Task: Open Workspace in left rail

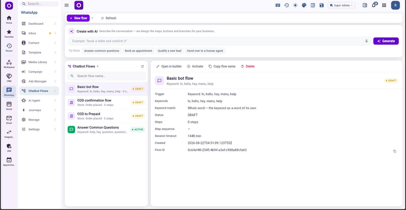Action: [x=9, y=64]
